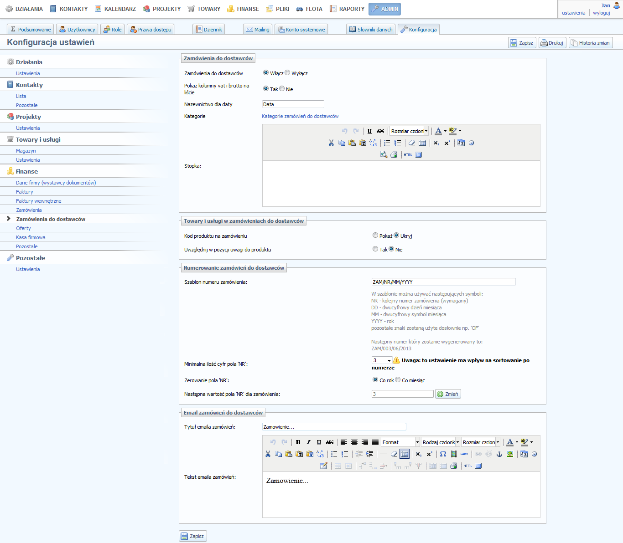Image resolution: width=623 pixels, height=543 pixels.
Task: Click the preview magnifier icon in Stopka editor
Action: (384, 155)
